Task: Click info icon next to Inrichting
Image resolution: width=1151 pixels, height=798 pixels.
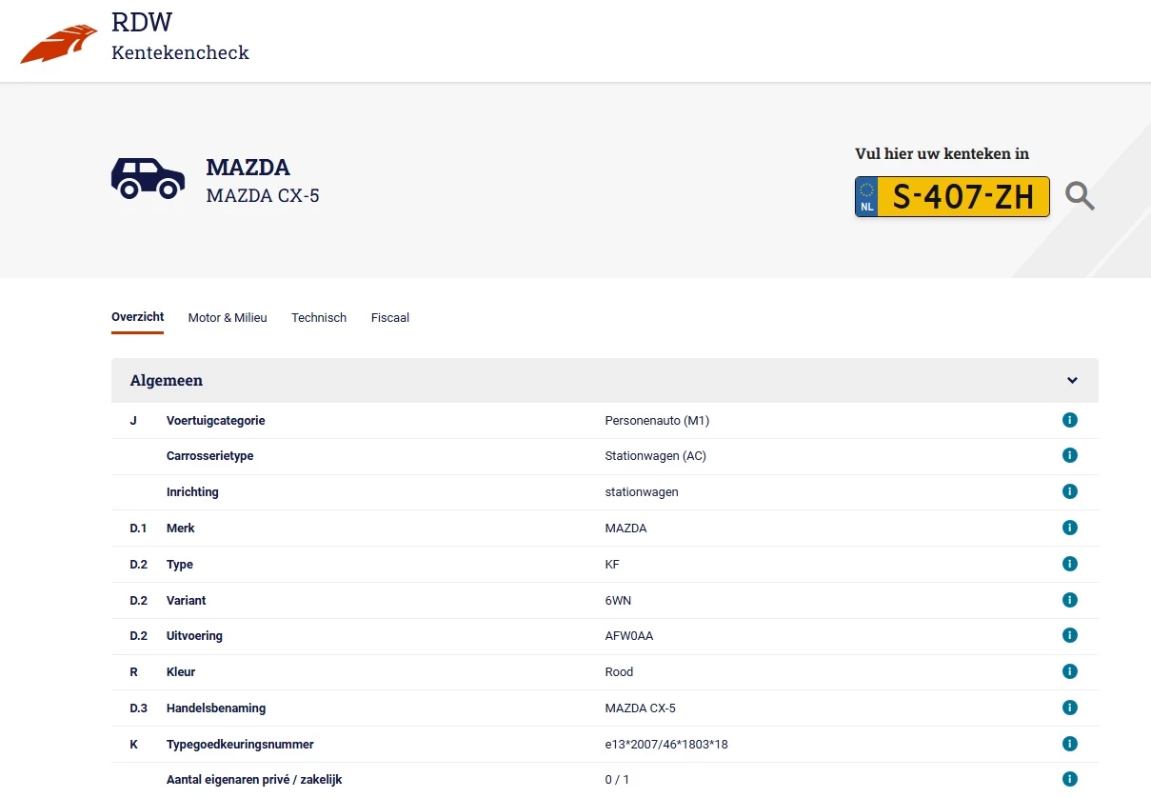Action: [1069, 492]
